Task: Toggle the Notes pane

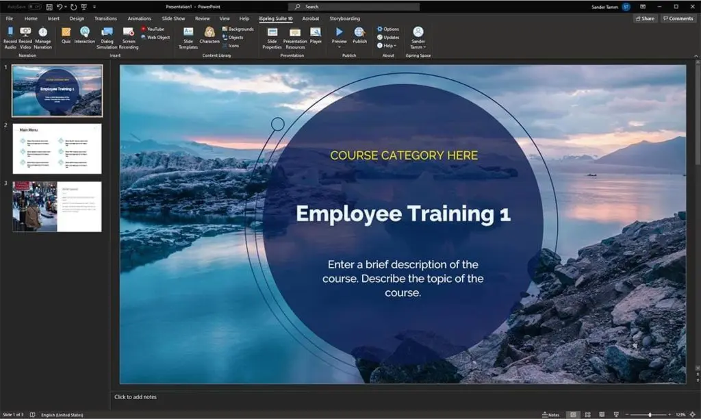Action: click(550, 414)
